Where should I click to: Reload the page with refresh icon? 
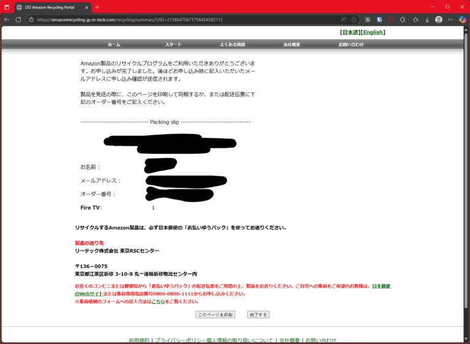[18, 20]
